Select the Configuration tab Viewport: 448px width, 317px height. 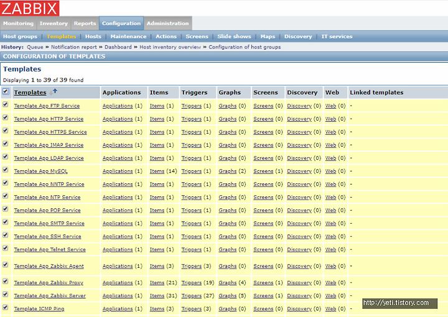click(x=121, y=24)
